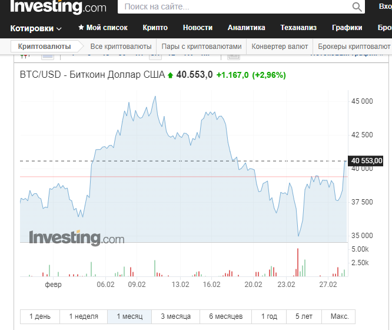The width and height of the screenshot is (392, 330).
Task: Set chart range to 6 месяцев
Action: pos(226,316)
